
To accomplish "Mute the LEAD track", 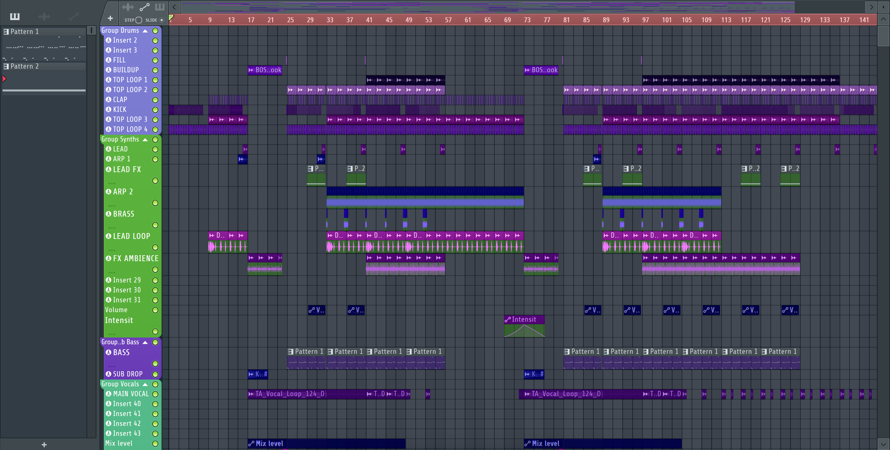I will pos(155,149).
